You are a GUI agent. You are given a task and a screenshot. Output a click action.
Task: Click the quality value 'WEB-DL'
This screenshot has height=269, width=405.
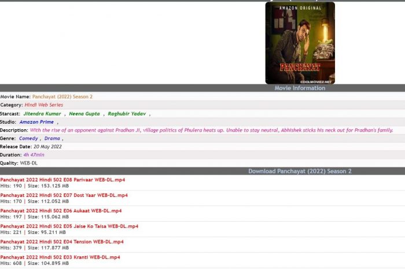[x=29, y=163]
